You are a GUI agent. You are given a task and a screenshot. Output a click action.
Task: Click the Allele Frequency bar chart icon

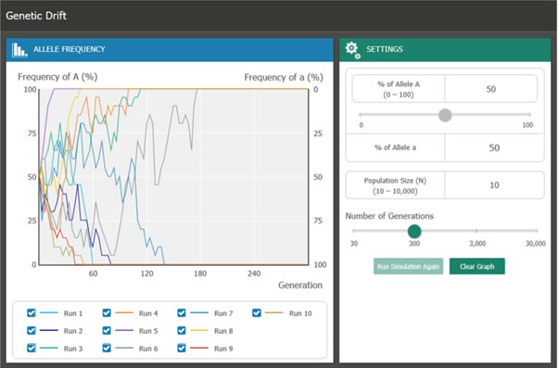(19, 50)
